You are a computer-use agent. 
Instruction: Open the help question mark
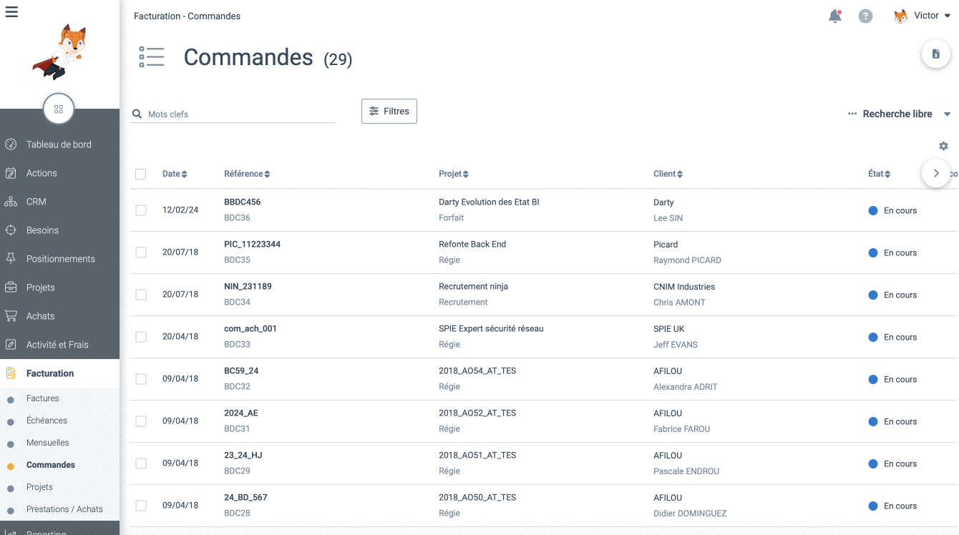pyautogui.click(x=866, y=16)
